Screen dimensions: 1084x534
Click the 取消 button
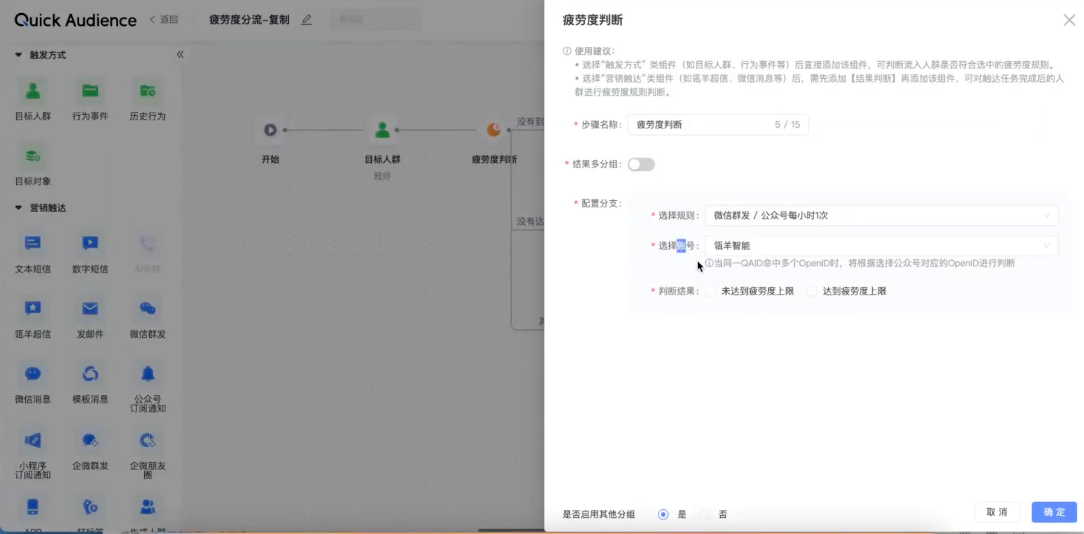point(997,512)
